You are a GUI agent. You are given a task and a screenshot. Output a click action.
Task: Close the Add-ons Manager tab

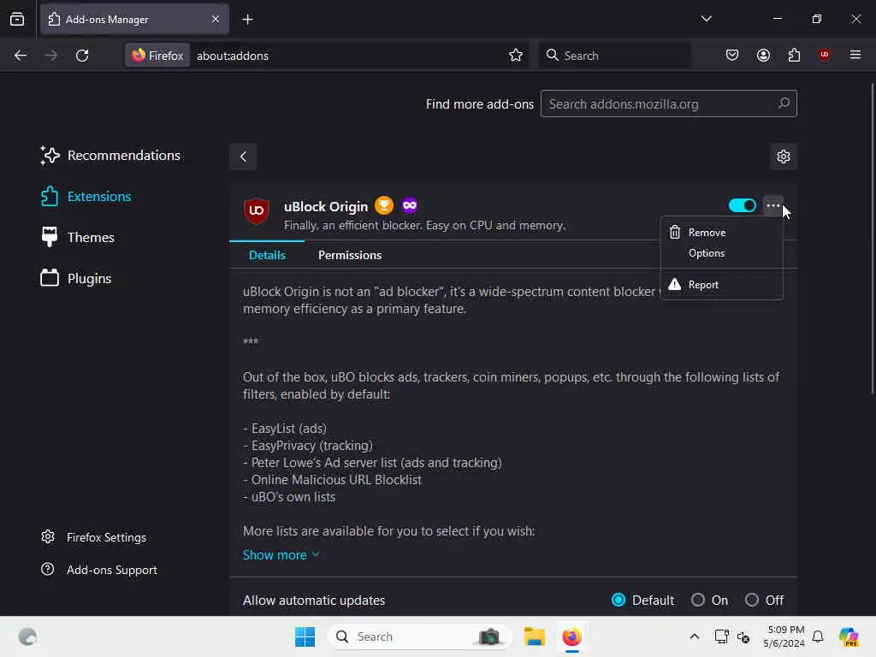tap(216, 19)
